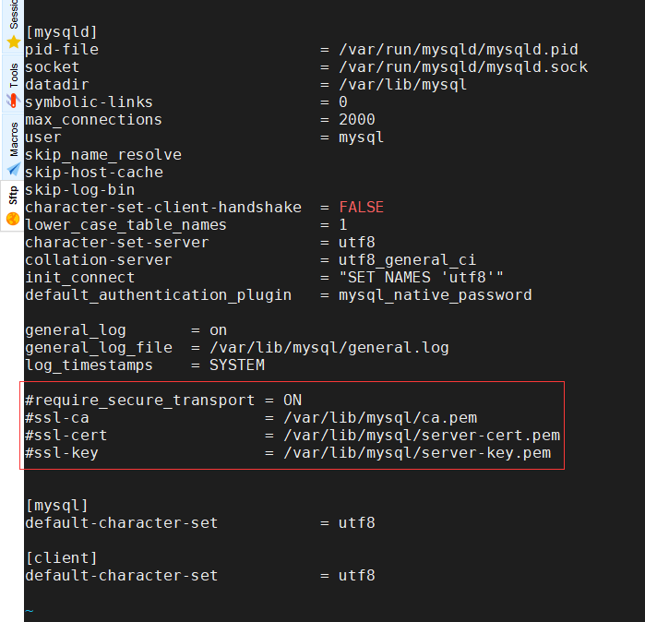The width and height of the screenshot is (645, 622).
Task: Click the mysql_native_password value
Action: point(435,295)
